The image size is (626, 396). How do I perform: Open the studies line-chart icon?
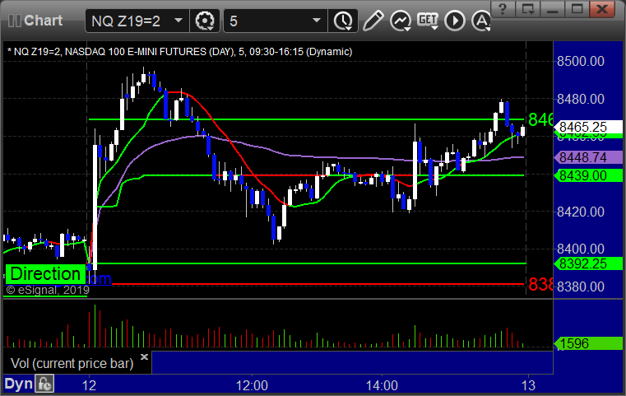(401, 21)
